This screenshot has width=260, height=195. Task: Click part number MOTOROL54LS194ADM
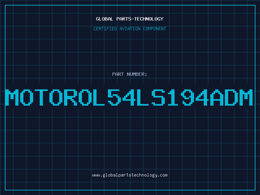(129, 97)
